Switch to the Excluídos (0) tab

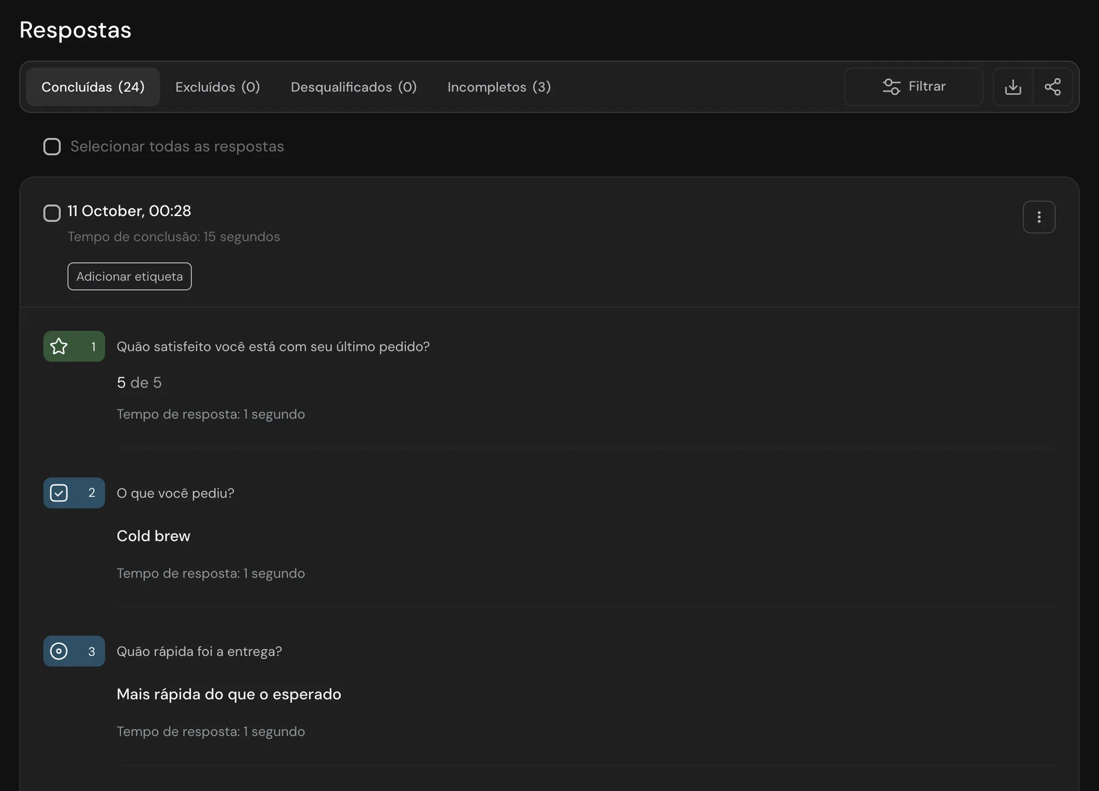[x=218, y=87]
